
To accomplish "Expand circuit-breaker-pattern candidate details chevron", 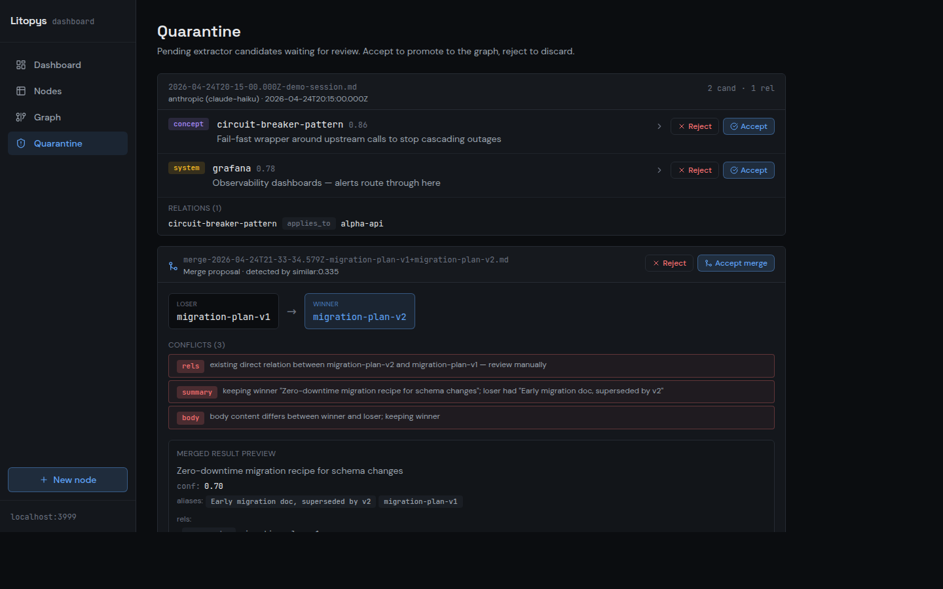I will tap(659, 126).
